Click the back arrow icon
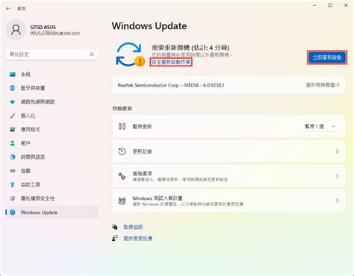The width and height of the screenshot is (354, 276). click(8, 9)
